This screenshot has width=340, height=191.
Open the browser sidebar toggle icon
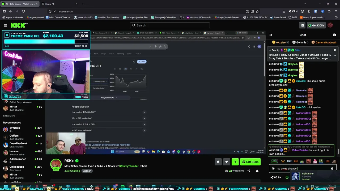tap(4, 11)
